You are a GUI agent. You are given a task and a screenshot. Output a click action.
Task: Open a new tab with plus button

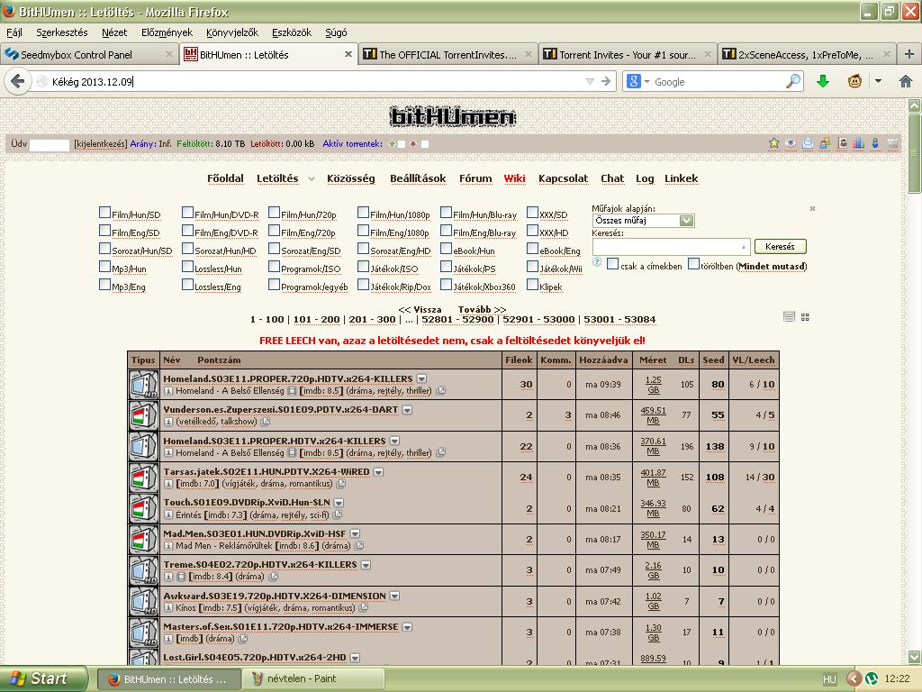[x=909, y=54]
